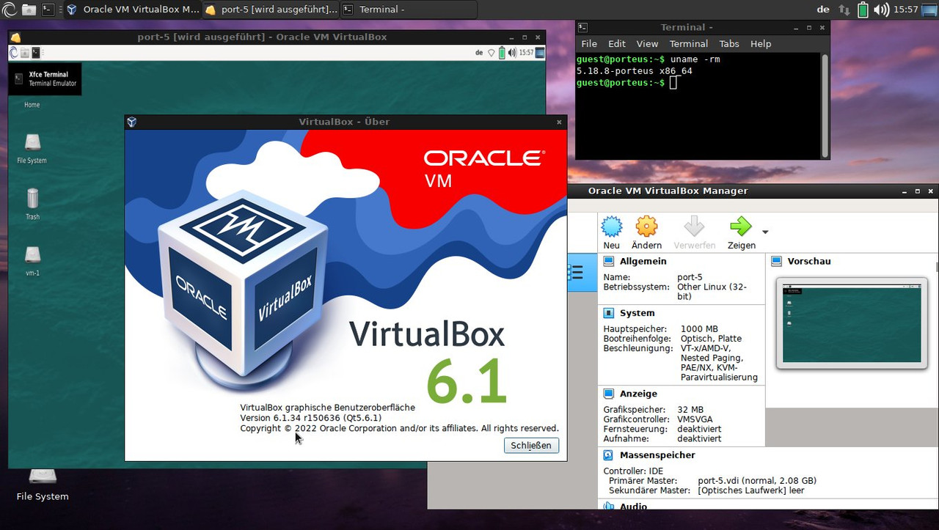
Task: Click the host network status icon
Action: pos(844,10)
